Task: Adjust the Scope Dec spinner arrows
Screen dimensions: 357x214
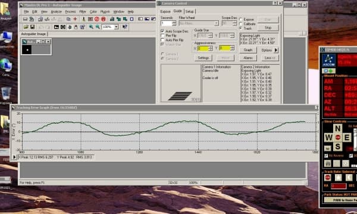Action: 235,23
